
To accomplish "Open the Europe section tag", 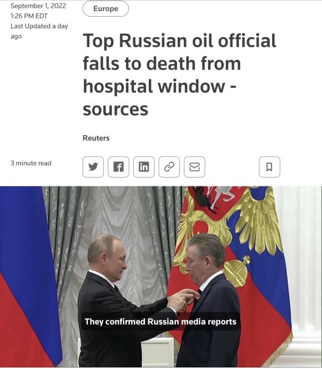I will coord(105,9).
